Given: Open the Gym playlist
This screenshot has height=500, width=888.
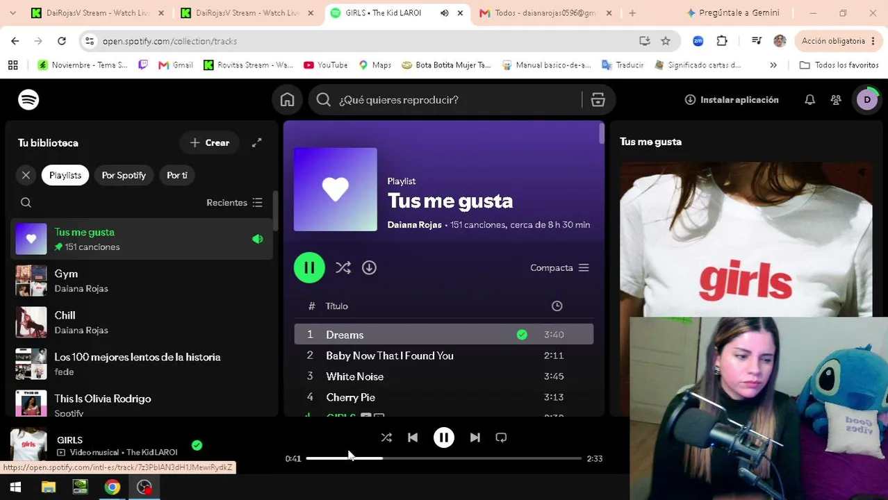Looking at the screenshot, I should (142, 281).
